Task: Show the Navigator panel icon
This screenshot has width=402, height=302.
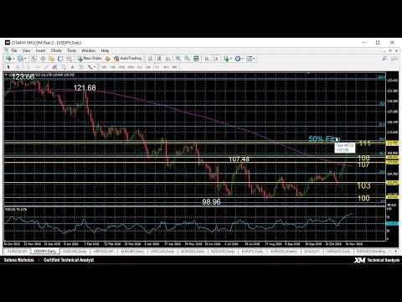Action: pyautogui.click(x=51, y=59)
